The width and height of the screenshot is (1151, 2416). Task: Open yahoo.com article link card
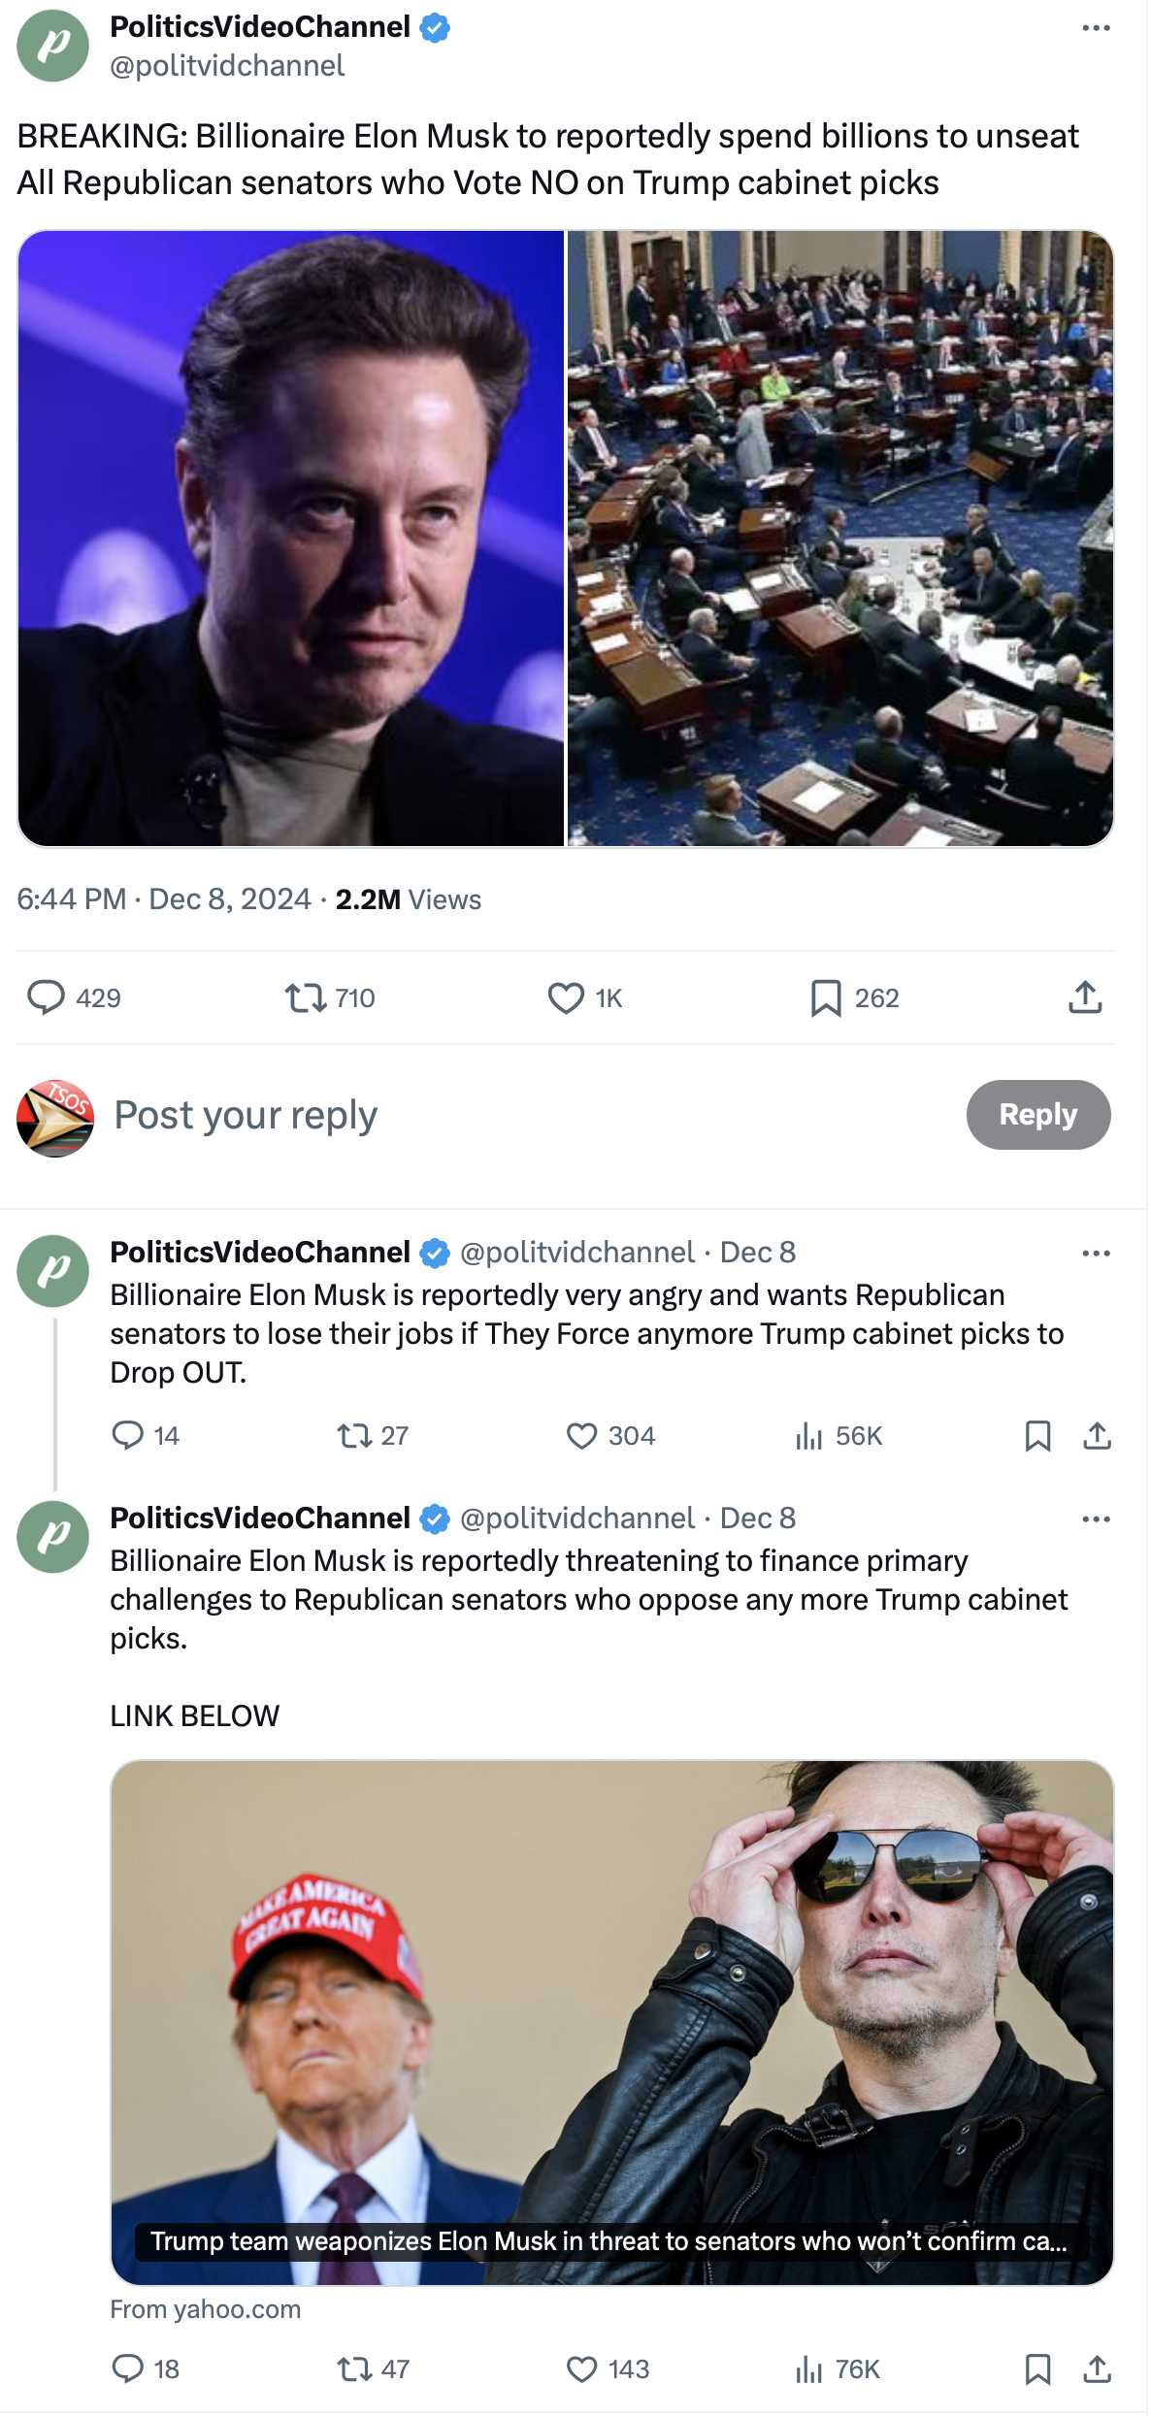point(611,2023)
